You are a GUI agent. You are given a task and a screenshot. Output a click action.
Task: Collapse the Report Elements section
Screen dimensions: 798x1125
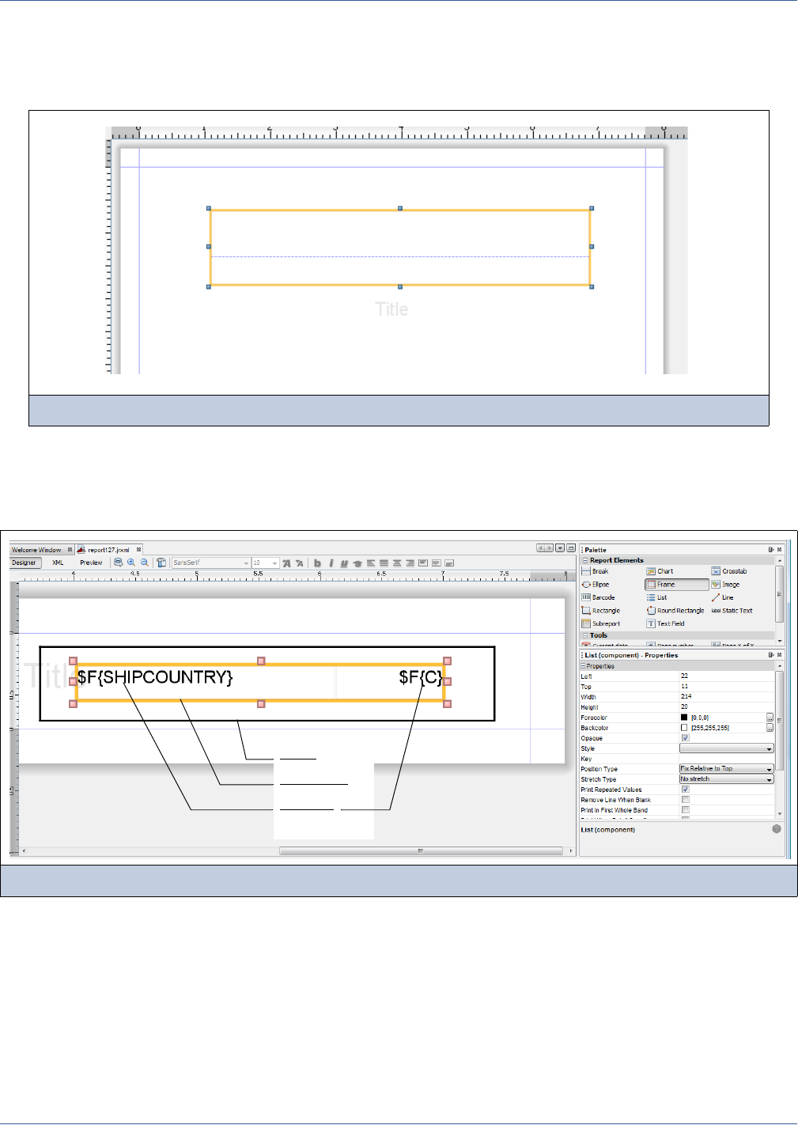pyautogui.click(x=585, y=560)
